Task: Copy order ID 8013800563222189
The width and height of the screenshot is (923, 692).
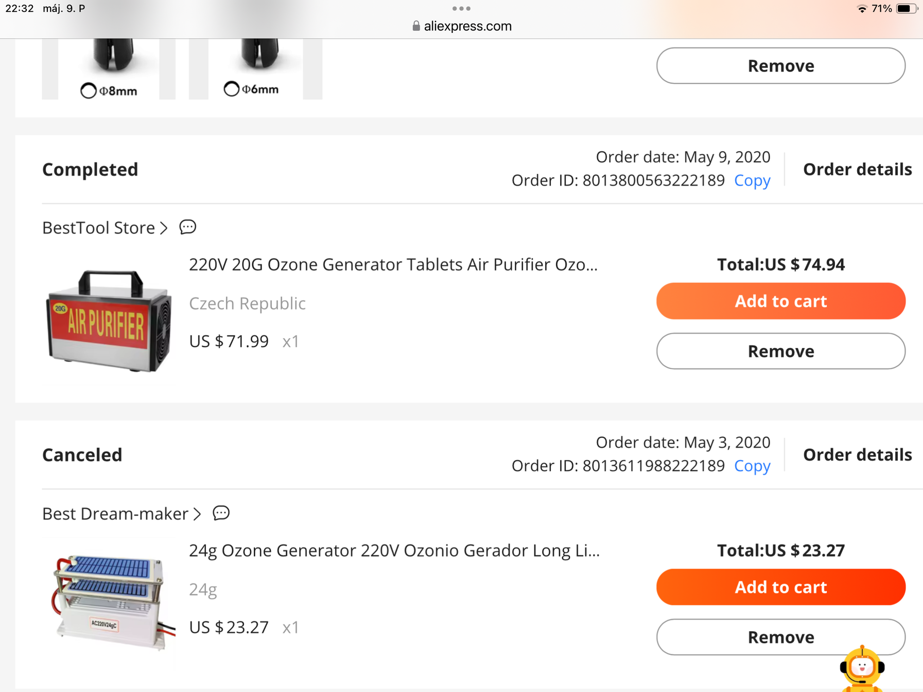Action: tap(752, 181)
